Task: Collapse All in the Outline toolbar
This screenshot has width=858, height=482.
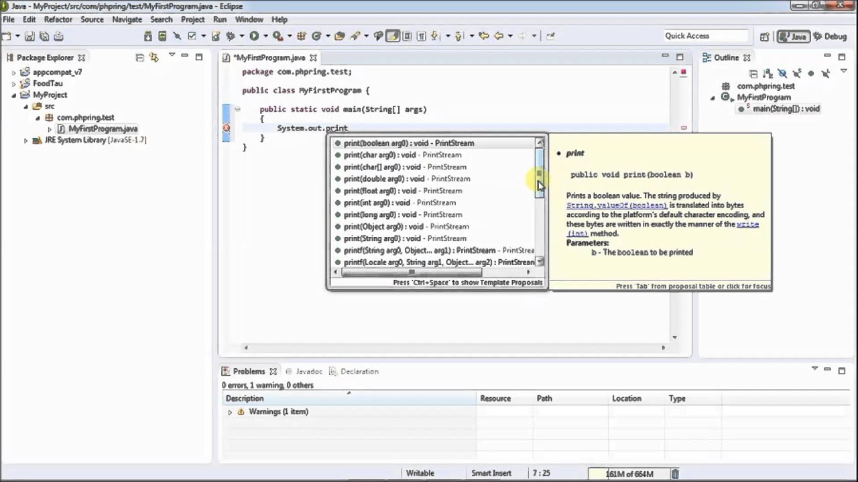Action: [753, 74]
